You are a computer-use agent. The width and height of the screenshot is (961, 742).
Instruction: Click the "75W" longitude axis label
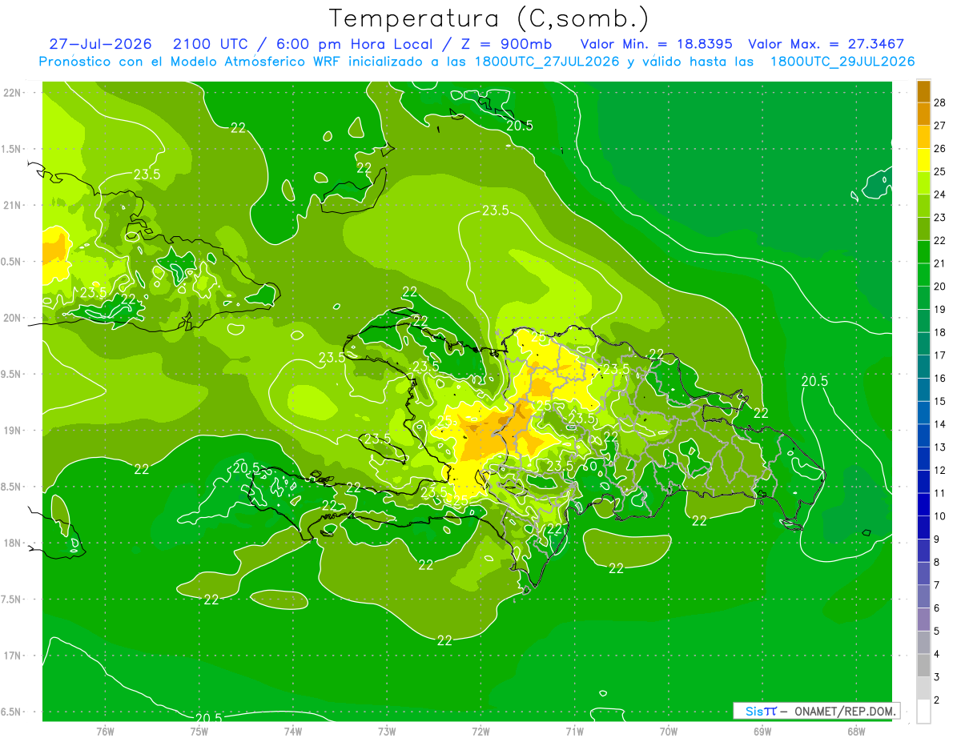[x=199, y=731]
